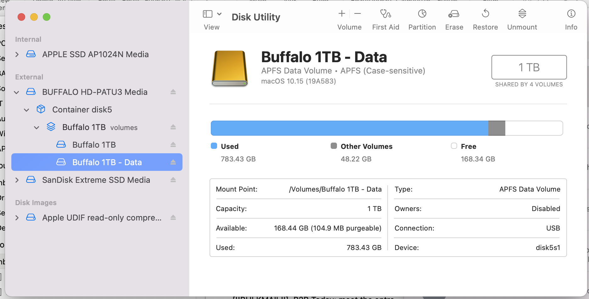
Task: Click the Used value 783.43 GB in details table
Action: pyautogui.click(x=364, y=247)
